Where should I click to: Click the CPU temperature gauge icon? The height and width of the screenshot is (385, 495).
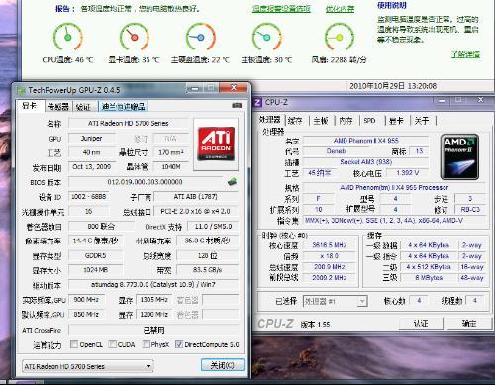67,37
